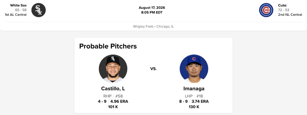Click the 2nd NL Central standing

(x=290, y=15)
